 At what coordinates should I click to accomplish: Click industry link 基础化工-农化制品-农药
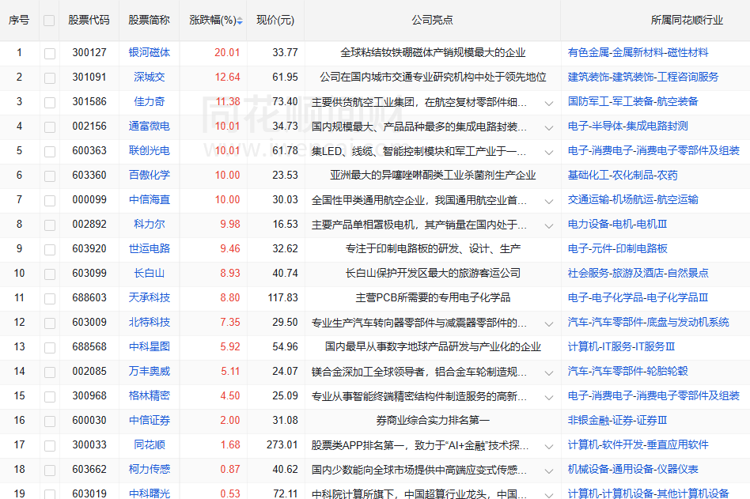(x=623, y=175)
